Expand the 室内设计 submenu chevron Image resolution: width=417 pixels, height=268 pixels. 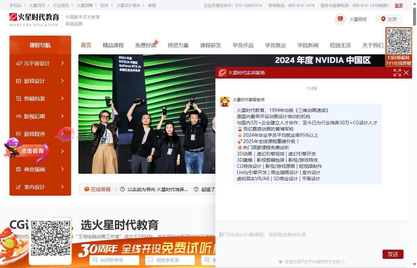(62, 187)
